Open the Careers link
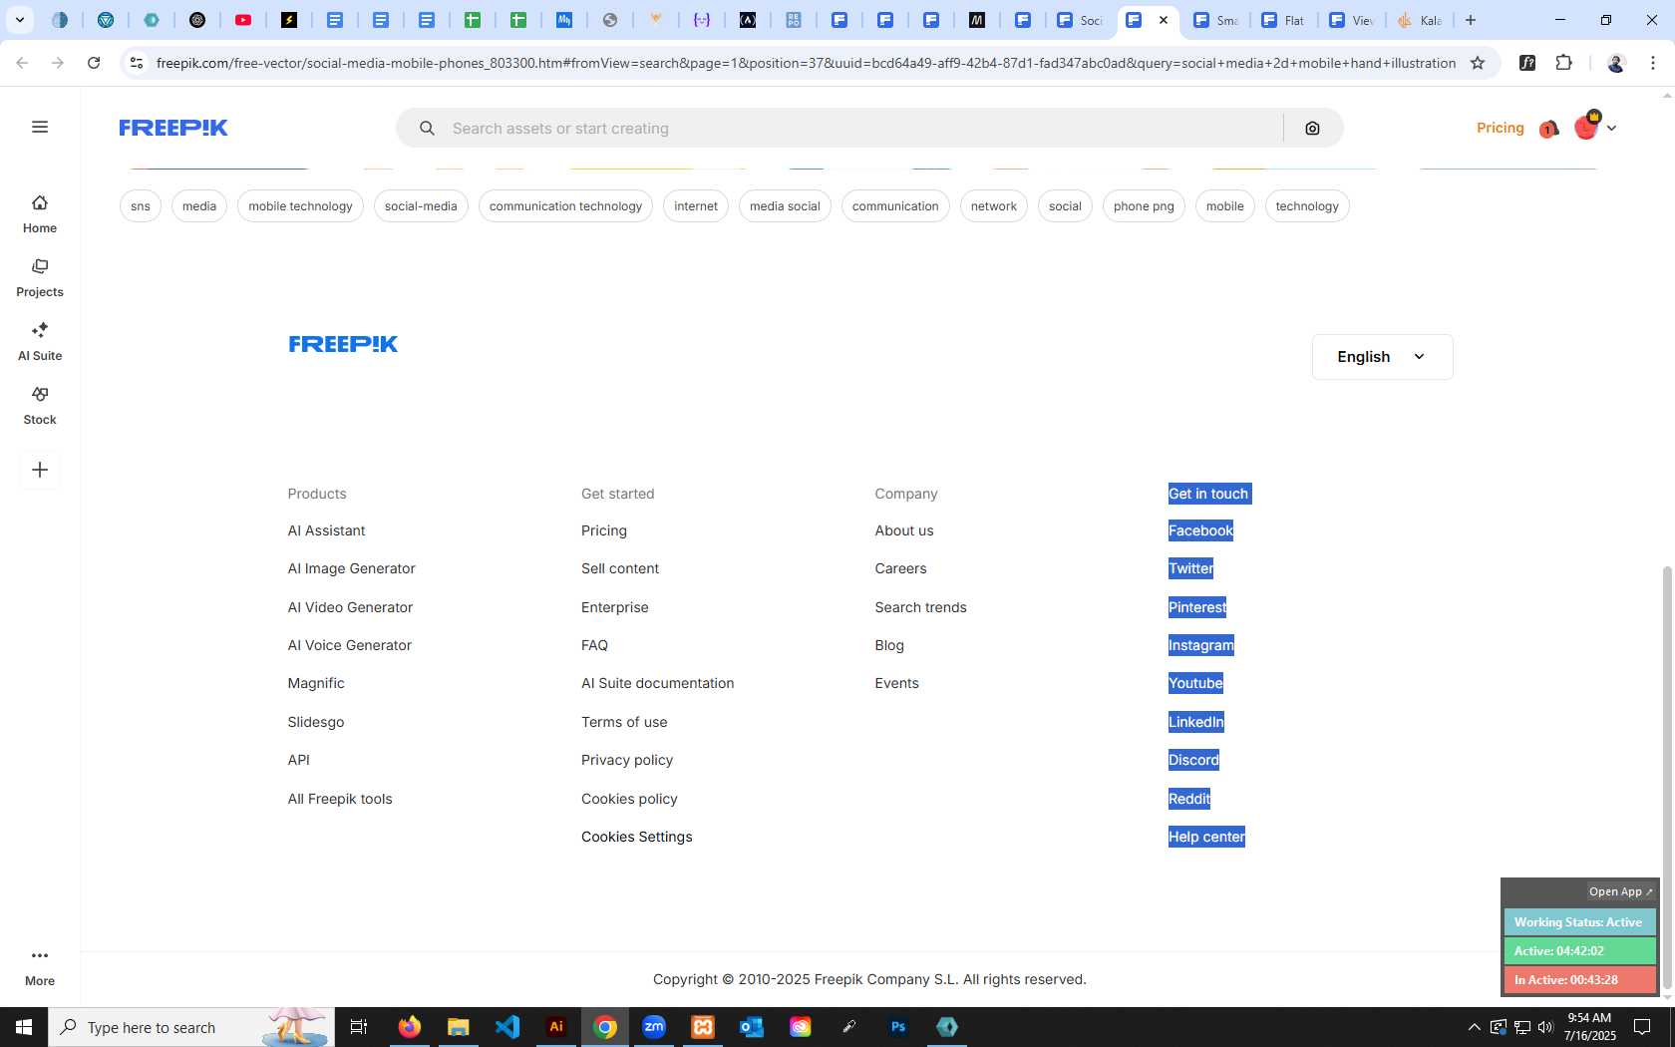The image size is (1675, 1047). click(900, 568)
